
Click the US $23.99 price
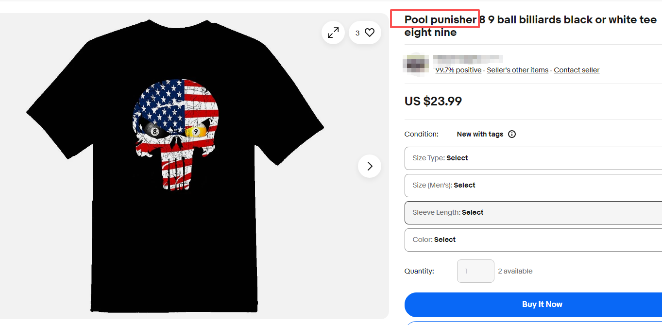pos(433,101)
